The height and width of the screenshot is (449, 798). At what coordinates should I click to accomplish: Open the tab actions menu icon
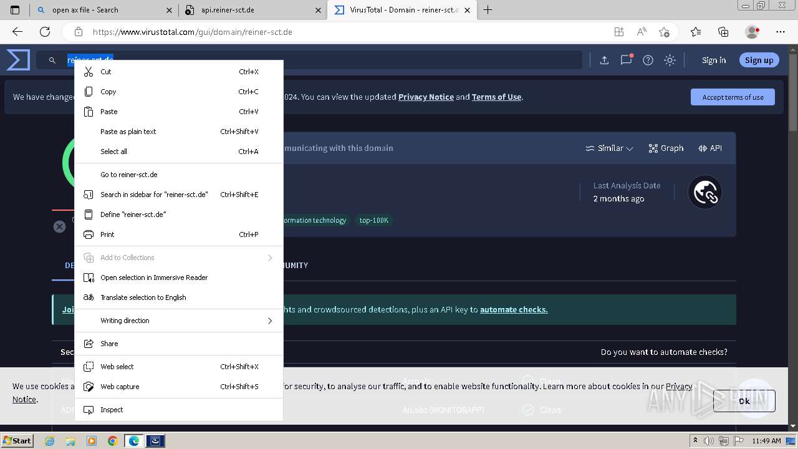pyautogui.click(x=15, y=10)
